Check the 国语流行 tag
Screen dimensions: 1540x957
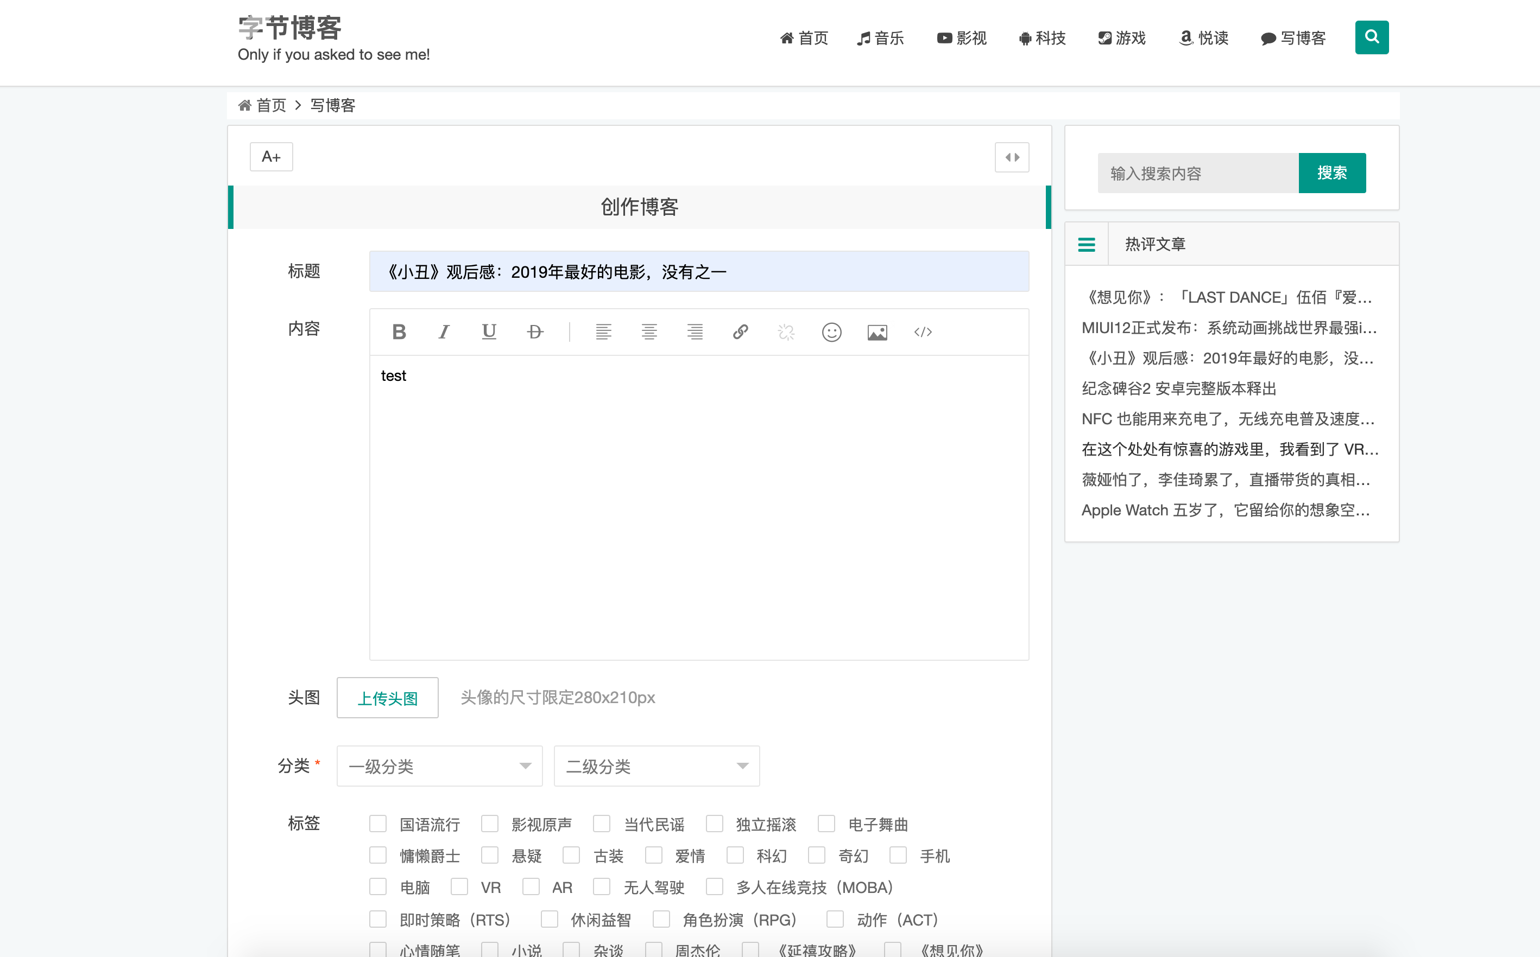[x=378, y=824]
